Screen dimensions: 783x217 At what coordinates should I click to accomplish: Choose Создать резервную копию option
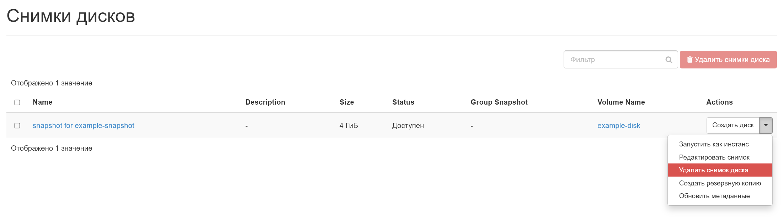pos(720,183)
